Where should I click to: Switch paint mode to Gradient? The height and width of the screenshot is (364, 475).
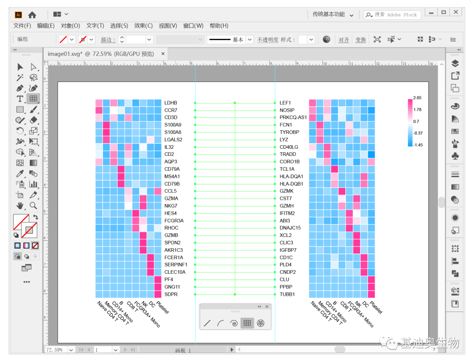26,245
